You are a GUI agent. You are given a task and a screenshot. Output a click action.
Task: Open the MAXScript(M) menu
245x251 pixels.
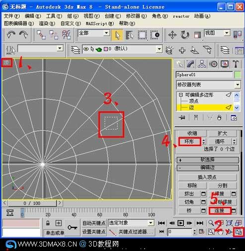100,23
